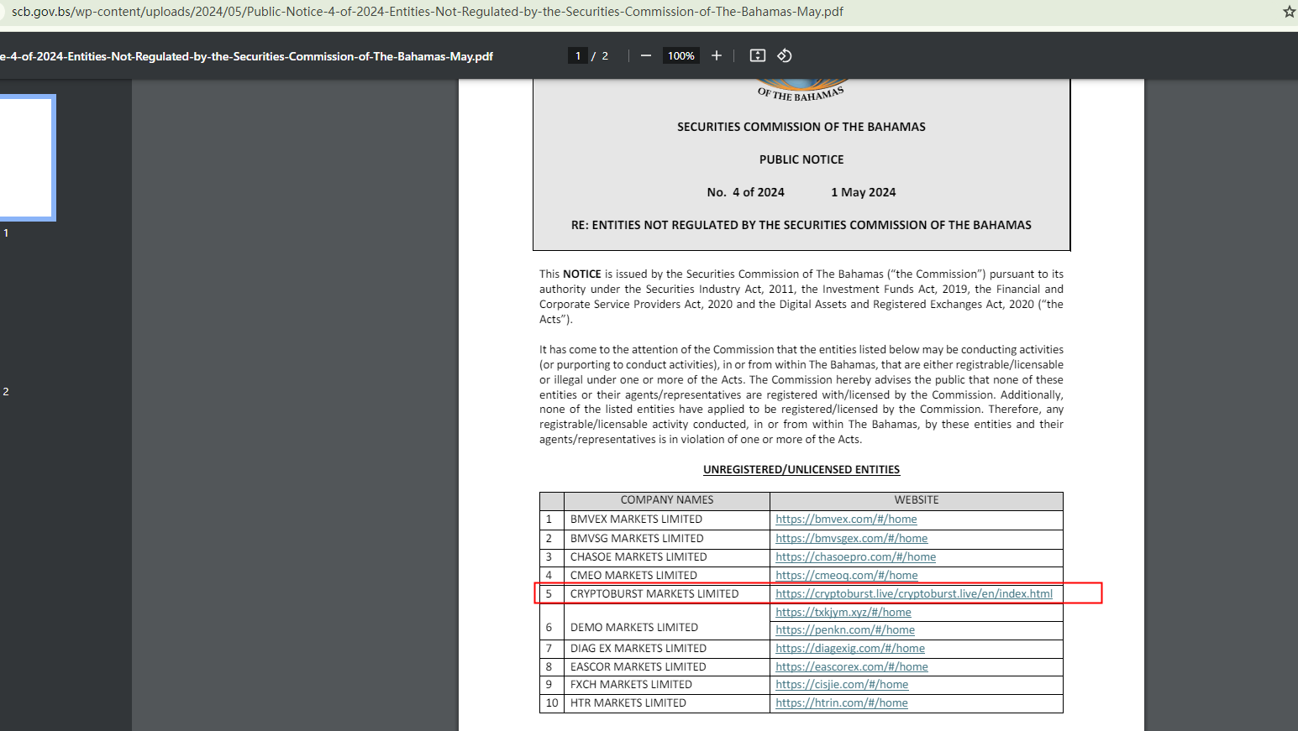Open the cmeoq.com website link
This screenshot has height=731, width=1298.
point(846,576)
